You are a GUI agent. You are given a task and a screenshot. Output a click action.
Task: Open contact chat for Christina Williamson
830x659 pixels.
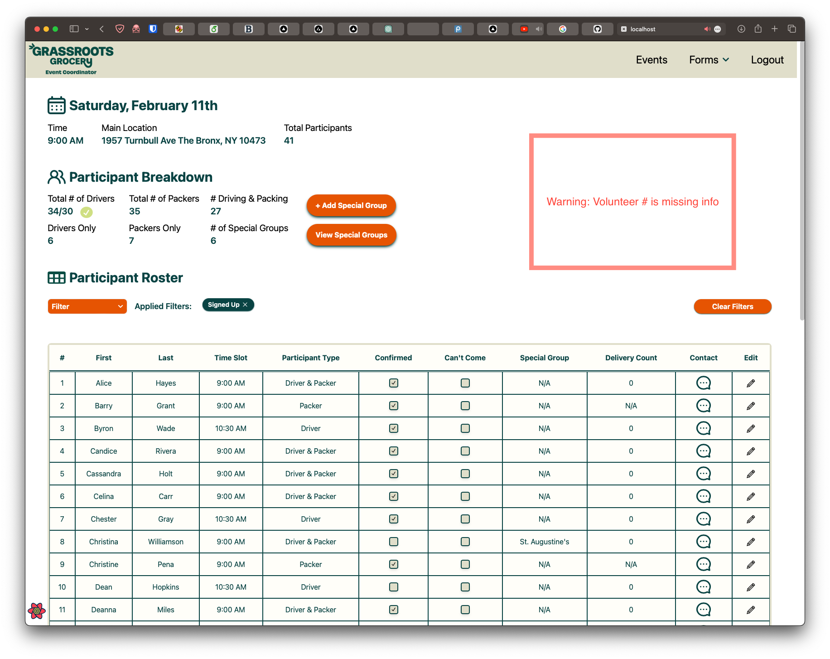click(x=704, y=542)
